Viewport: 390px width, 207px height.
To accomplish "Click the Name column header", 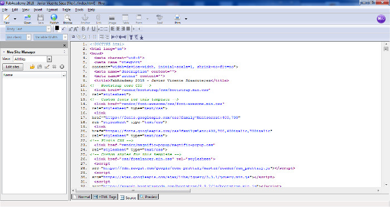I will point(32,75).
